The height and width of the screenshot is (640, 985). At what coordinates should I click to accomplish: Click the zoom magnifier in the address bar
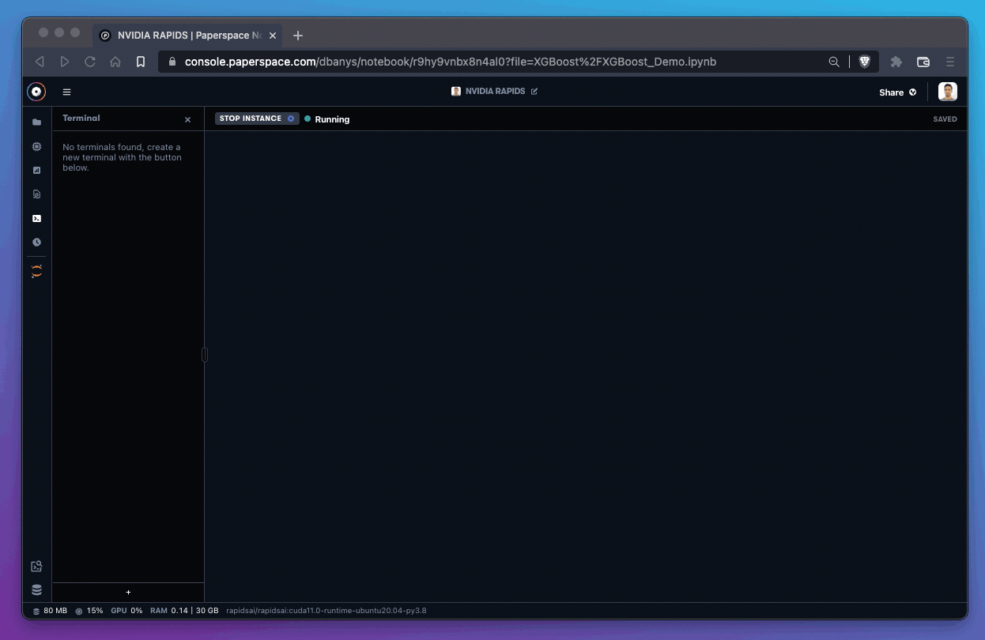coord(834,62)
